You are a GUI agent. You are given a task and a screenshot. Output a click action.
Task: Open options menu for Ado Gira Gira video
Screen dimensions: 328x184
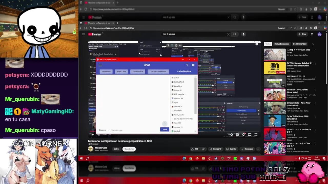315,50
